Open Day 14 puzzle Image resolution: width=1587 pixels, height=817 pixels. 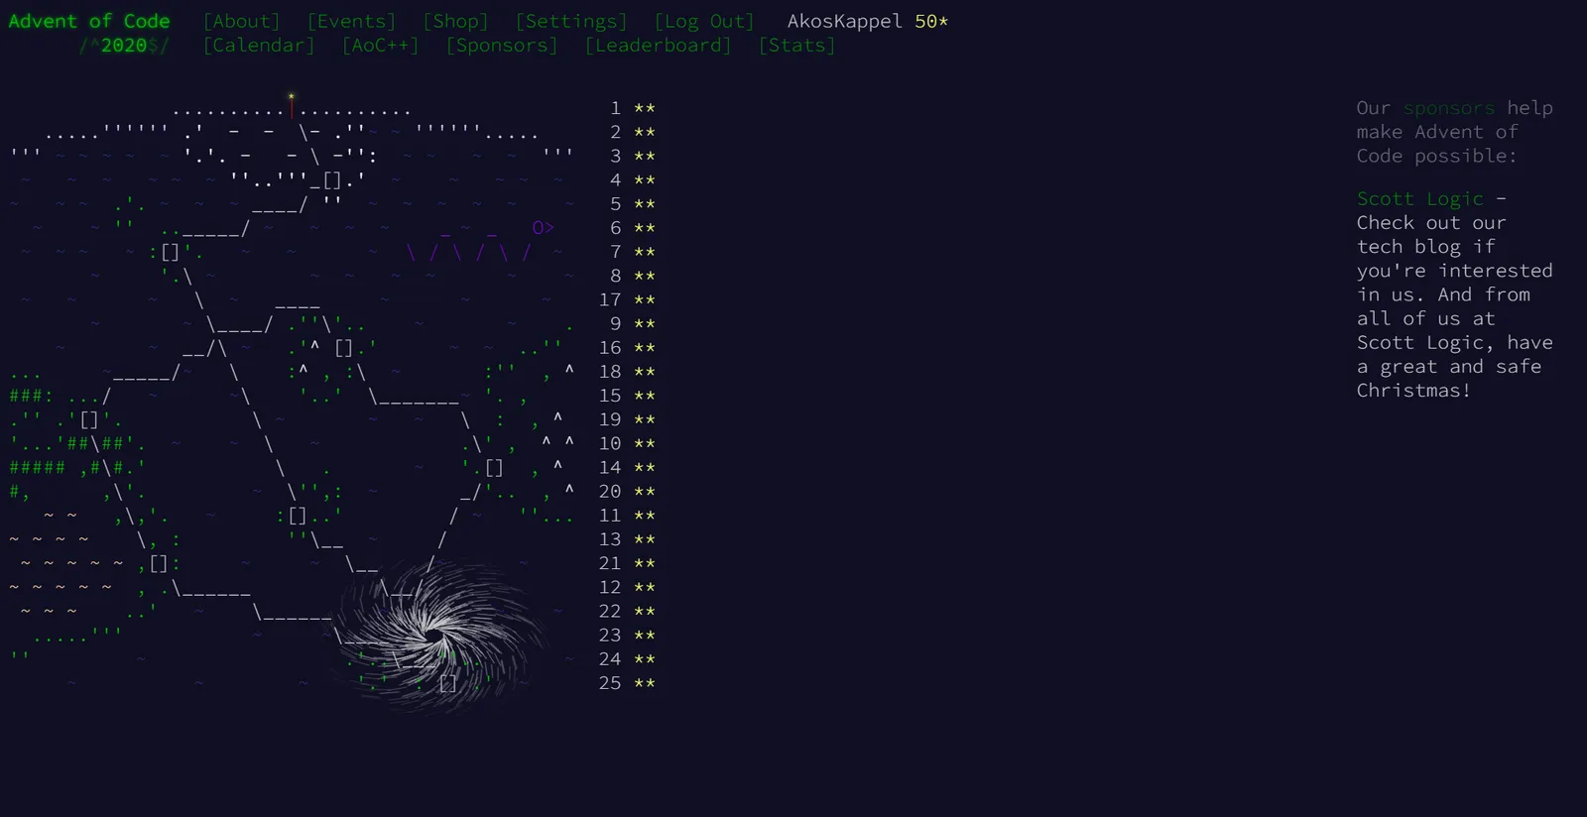[x=332, y=467]
